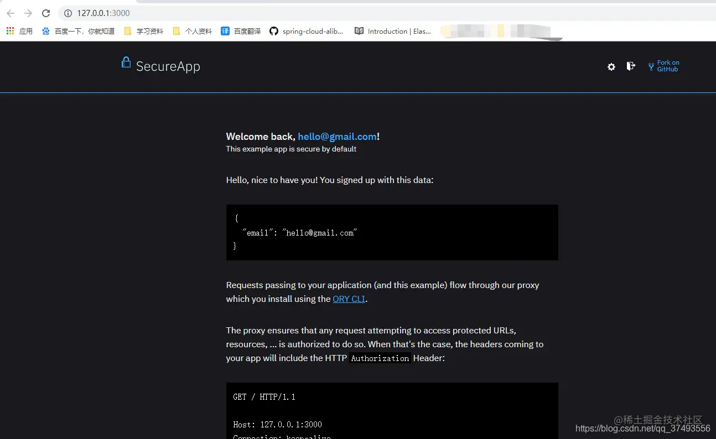Open the SecureApp settings gear icon
Viewport: 716px width, 439px height.
pyautogui.click(x=611, y=66)
